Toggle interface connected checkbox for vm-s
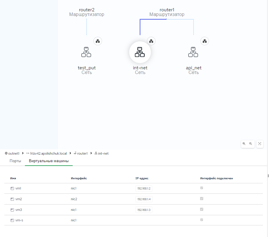 202,220
